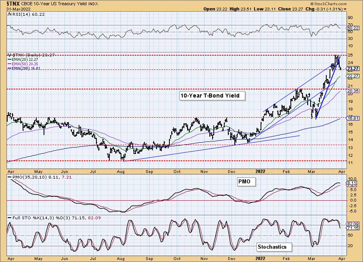This screenshot has width=363, height=262.
Task: Click the 22.27 EMA tag on right axis
Action: pos(353,76)
